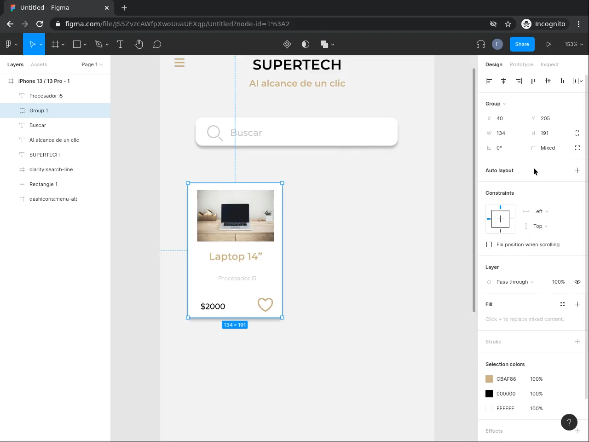The image size is (589, 442).
Task: Select the Comment tool
Action: pyautogui.click(x=157, y=44)
